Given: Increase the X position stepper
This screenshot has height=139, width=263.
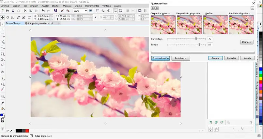Looking at the screenshot, I should coord(52,15).
